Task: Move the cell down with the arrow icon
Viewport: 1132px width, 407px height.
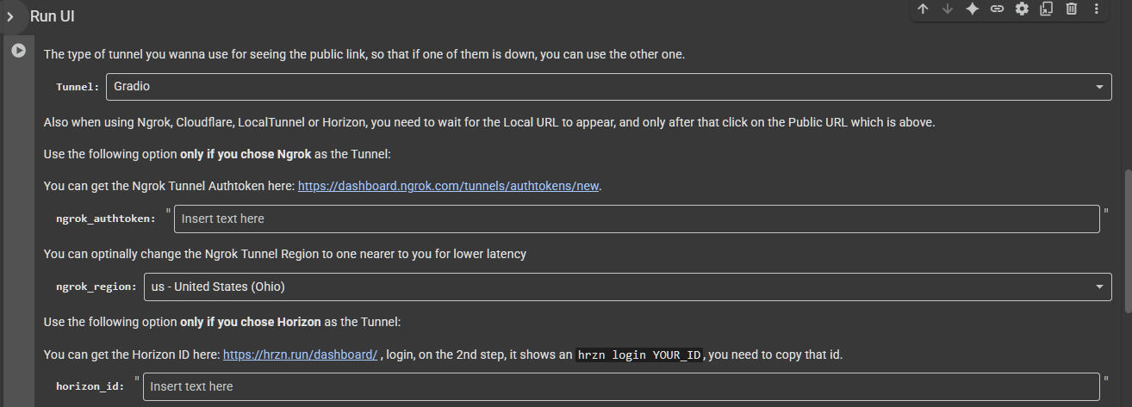Action: point(948,9)
